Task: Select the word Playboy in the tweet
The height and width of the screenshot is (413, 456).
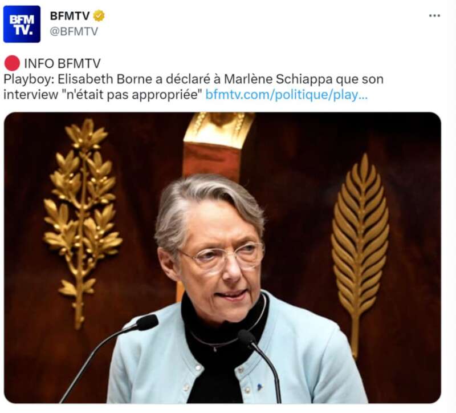Action: tap(27, 79)
